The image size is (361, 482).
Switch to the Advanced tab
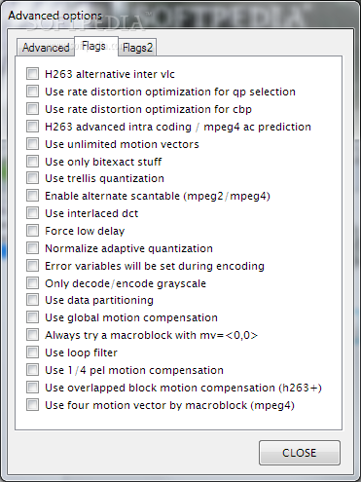(x=46, y=48)
